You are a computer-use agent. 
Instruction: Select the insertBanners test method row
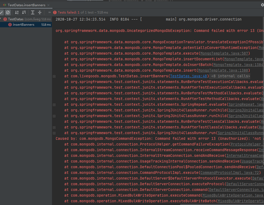[26, 25]
